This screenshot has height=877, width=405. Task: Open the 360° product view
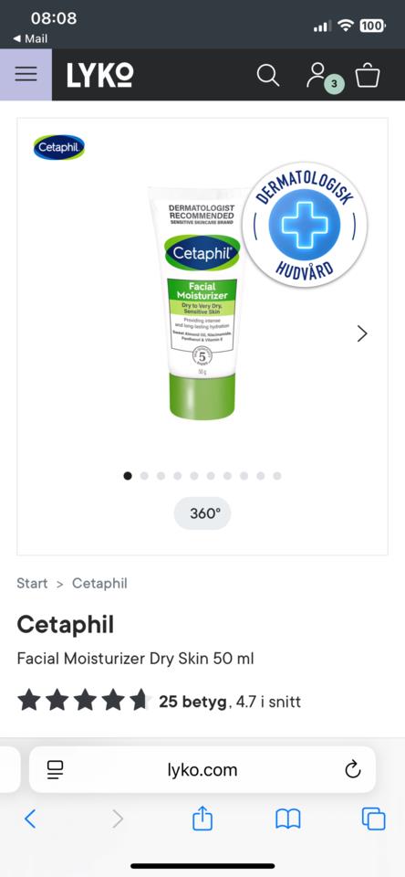tap(202, 513)
